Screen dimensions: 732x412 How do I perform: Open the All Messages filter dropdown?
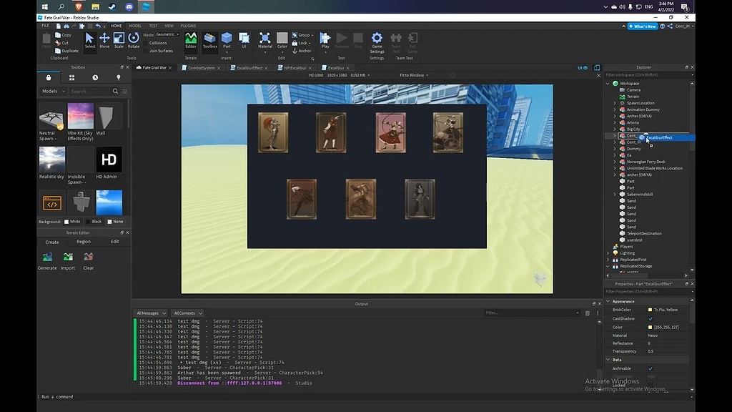coord(151,313)
